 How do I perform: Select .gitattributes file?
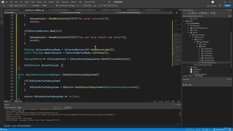point(197,70)
